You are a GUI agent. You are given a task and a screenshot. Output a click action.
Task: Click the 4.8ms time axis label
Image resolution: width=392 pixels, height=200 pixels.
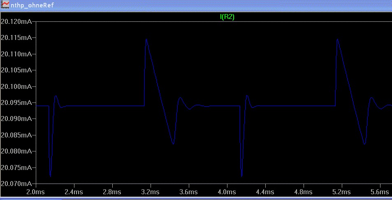pyautogui.click(x=304, y=192)
